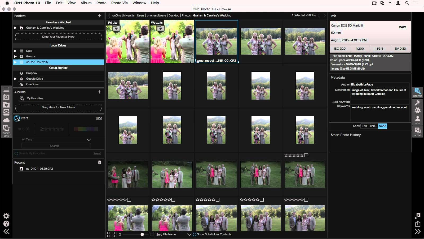
Task: Create a new album with Albums plus icon
Action: tap(100, 92)
